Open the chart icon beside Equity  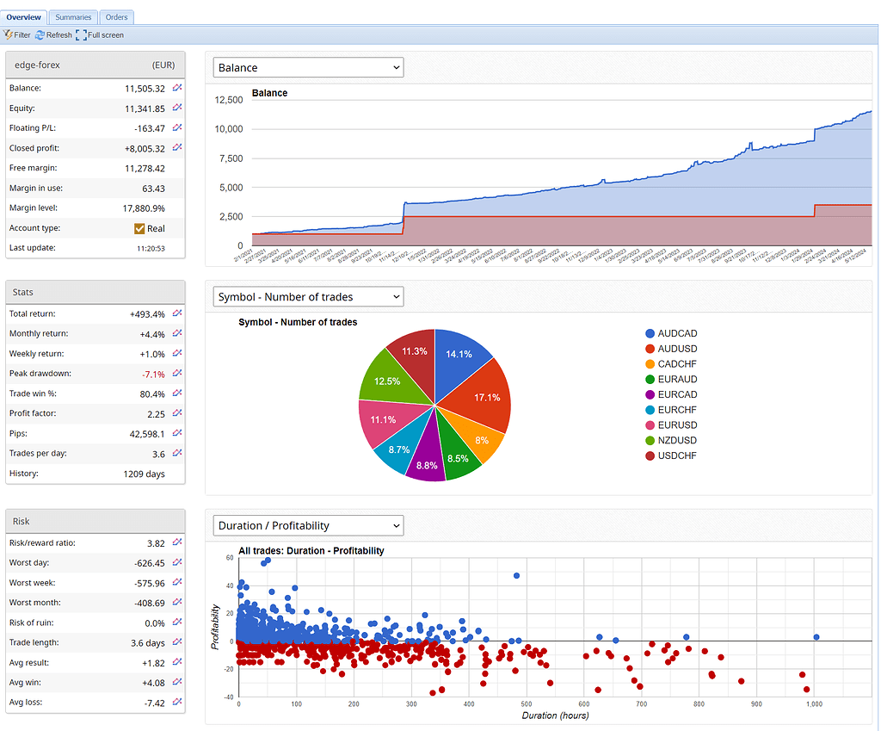(177, 108)
